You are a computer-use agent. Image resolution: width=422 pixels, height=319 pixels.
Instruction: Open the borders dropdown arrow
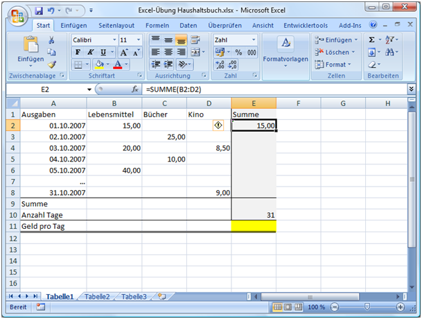87,64
